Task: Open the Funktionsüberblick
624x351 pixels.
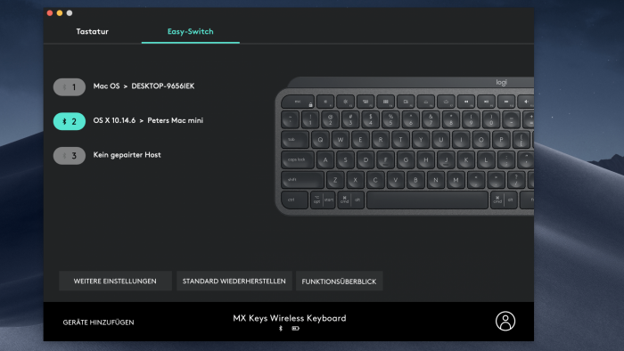Action: tap(339, 281)
